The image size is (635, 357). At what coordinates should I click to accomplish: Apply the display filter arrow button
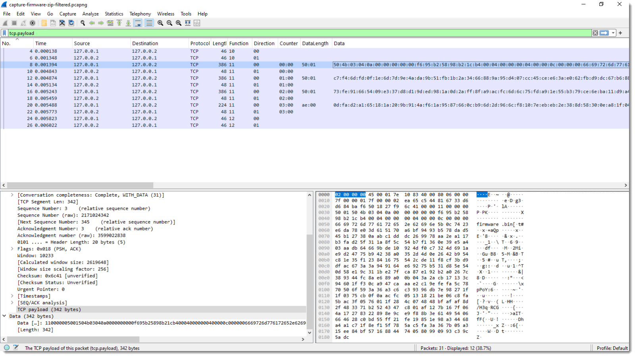pos(604,33)
